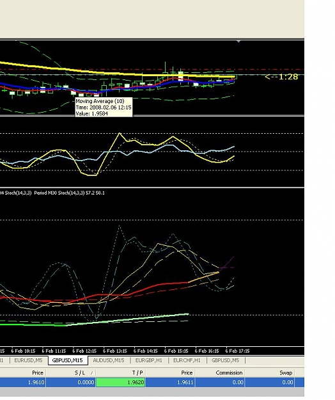Click the current price cell 1.9611
Viewport: 335px width, 400px height.
pos(170,382)
